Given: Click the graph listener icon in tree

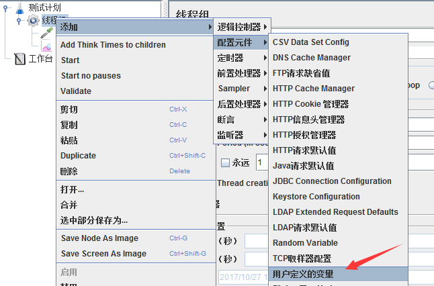Looking at the screenshot, I should pyautogui.click(x=46, y=46).
